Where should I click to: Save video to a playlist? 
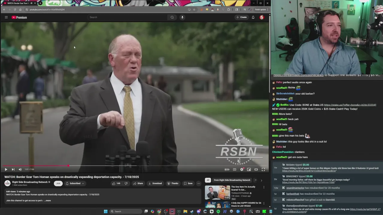[188, 183]
